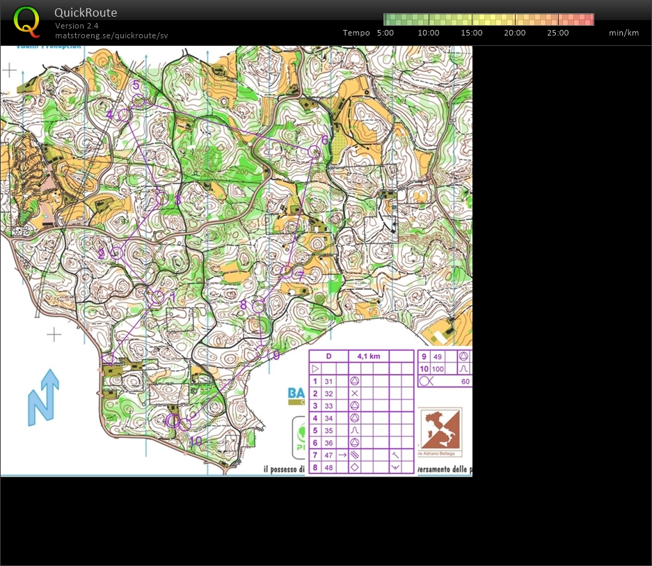Click the hill symbol in row 10
This screenshot has width=652, height=566.
(x=463, y=369)
